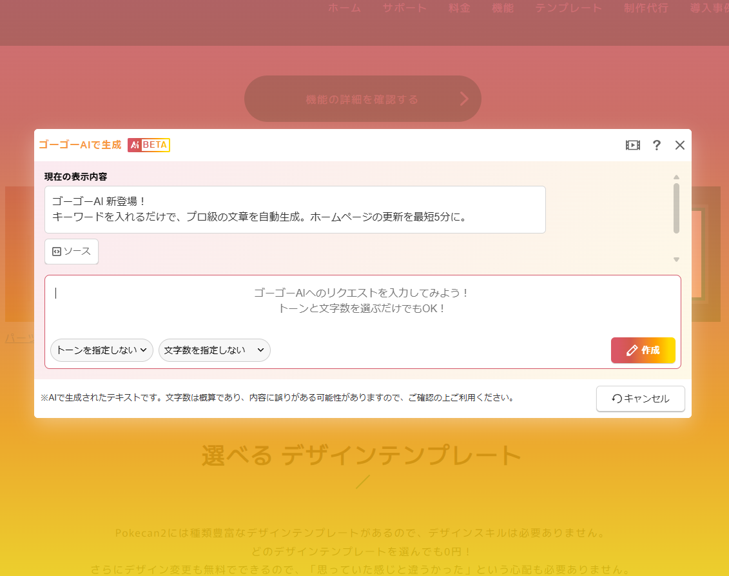Open the トーンを指定しない dropdown
The width and height of the screenshot is (729, 576).
point(101,350)
